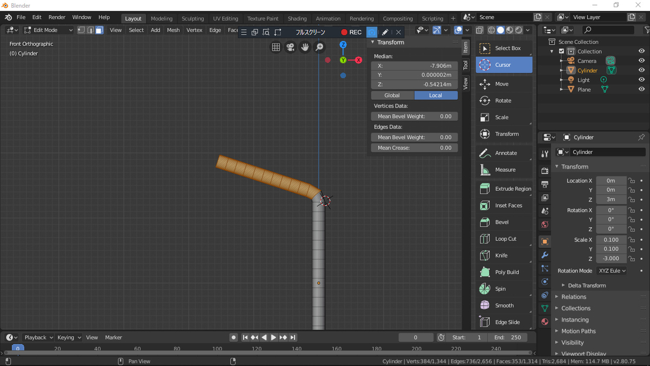Open the Keying dropdown in timeline
This screenshot has height=366, width=650.
(69, 337)
